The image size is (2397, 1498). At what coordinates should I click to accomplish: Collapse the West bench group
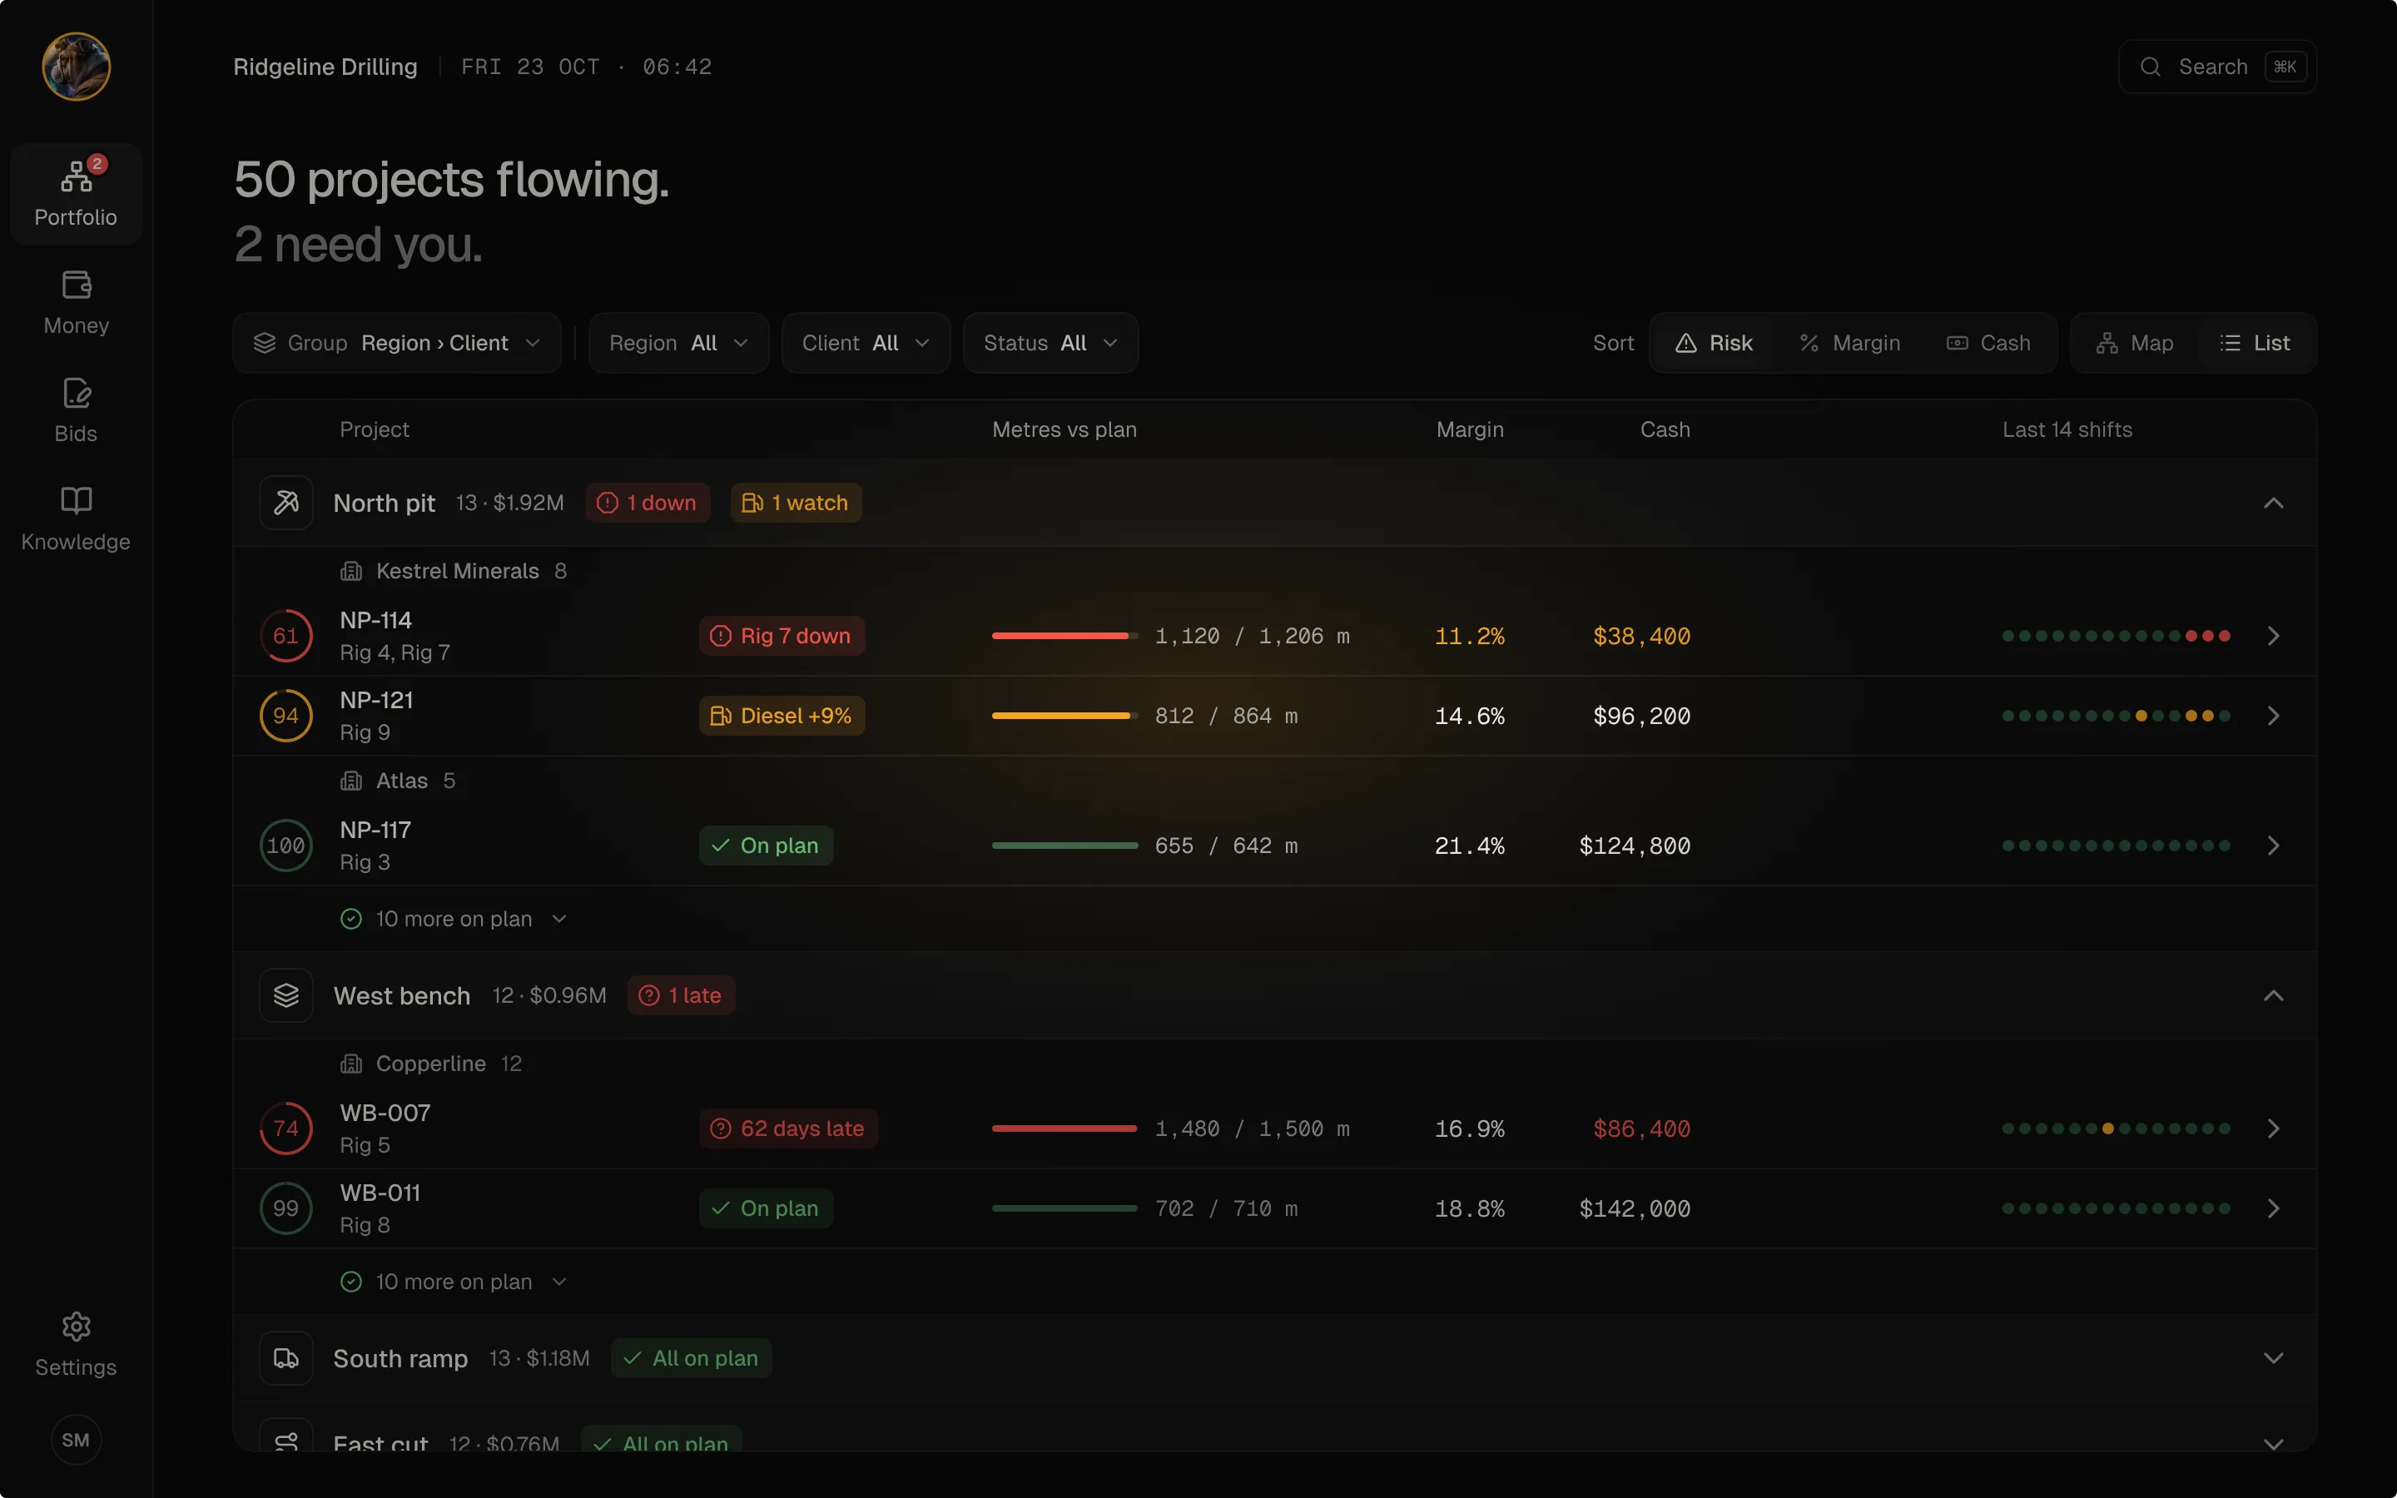2273,995
